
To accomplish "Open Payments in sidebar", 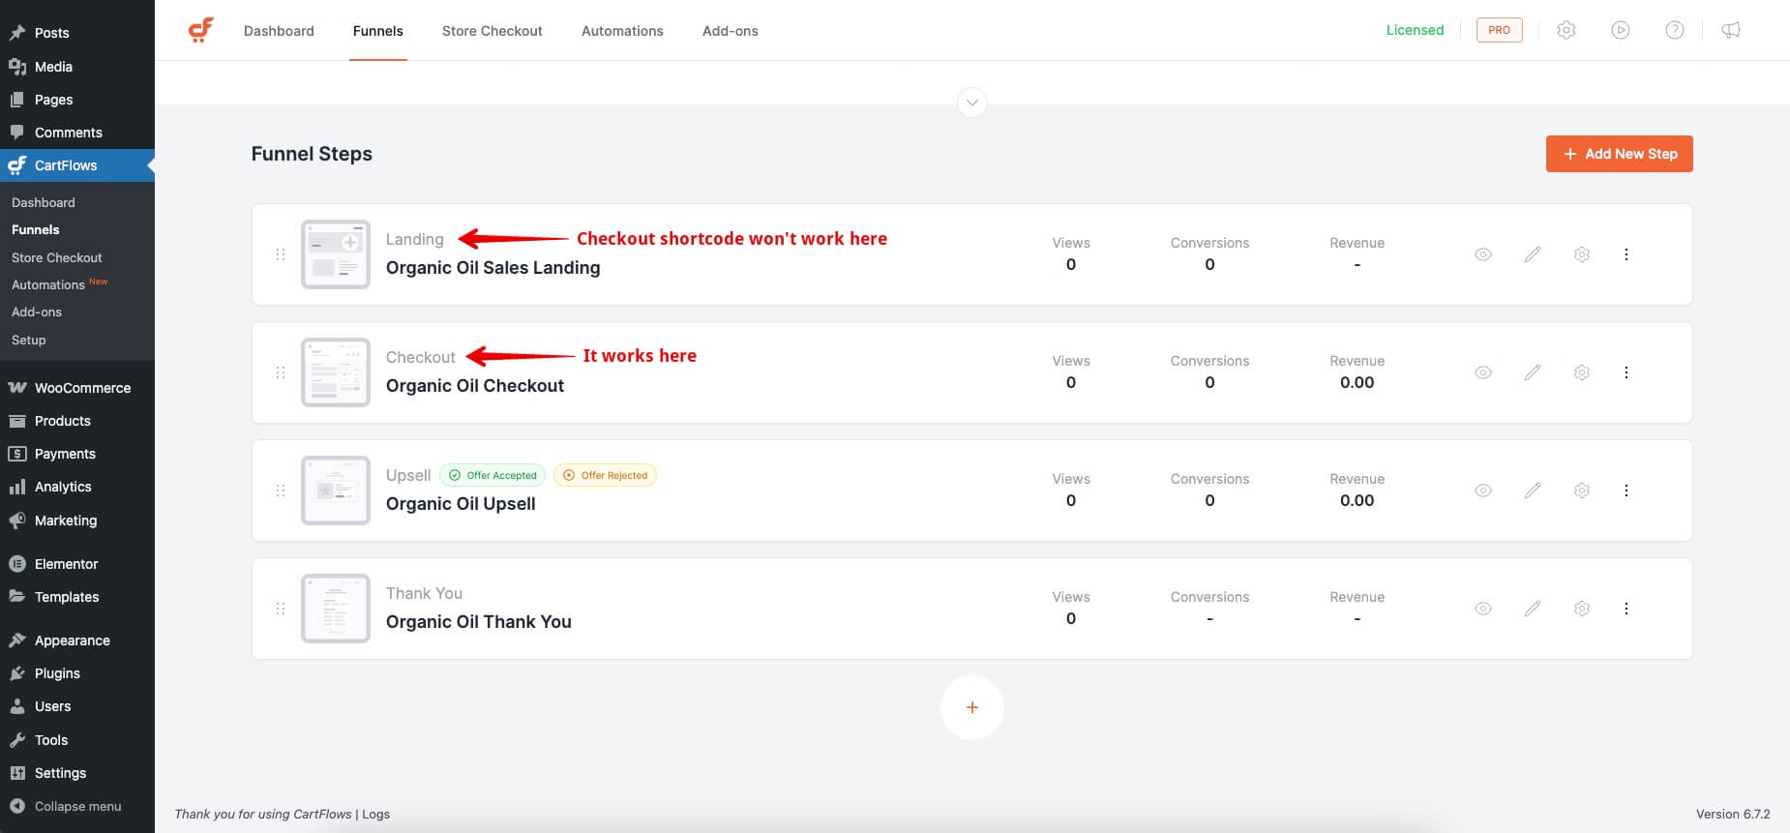I will [x=77, y=454].
